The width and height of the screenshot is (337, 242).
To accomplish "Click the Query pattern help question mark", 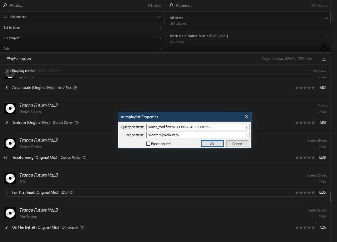I will click(246, 127).
